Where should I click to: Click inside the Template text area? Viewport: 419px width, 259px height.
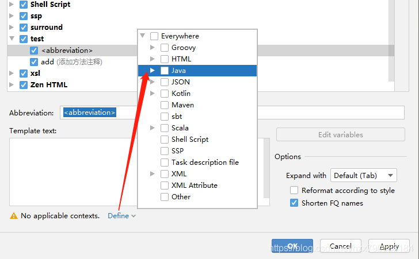[69, 171]
